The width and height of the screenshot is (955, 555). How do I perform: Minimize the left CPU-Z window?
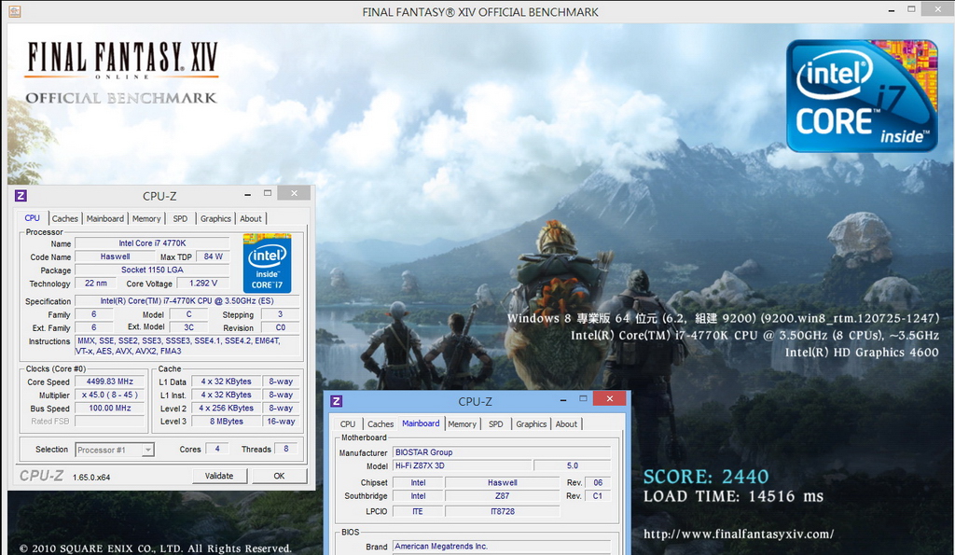247,194
